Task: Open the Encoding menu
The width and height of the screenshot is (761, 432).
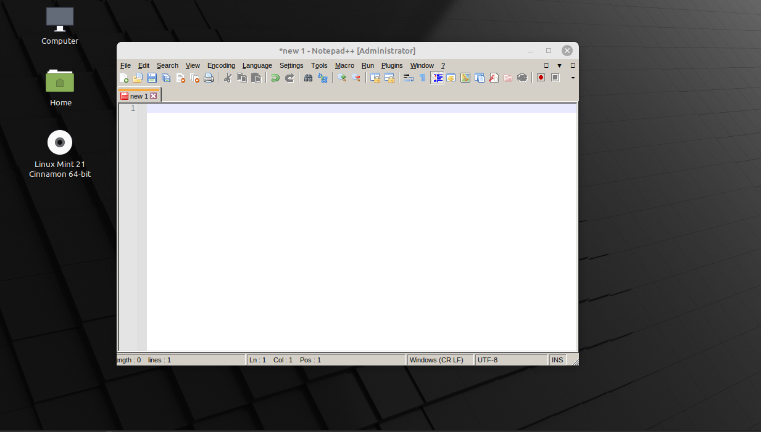Action: (221, 65)
